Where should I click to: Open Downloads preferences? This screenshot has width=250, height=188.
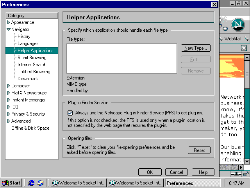(28, 79)
